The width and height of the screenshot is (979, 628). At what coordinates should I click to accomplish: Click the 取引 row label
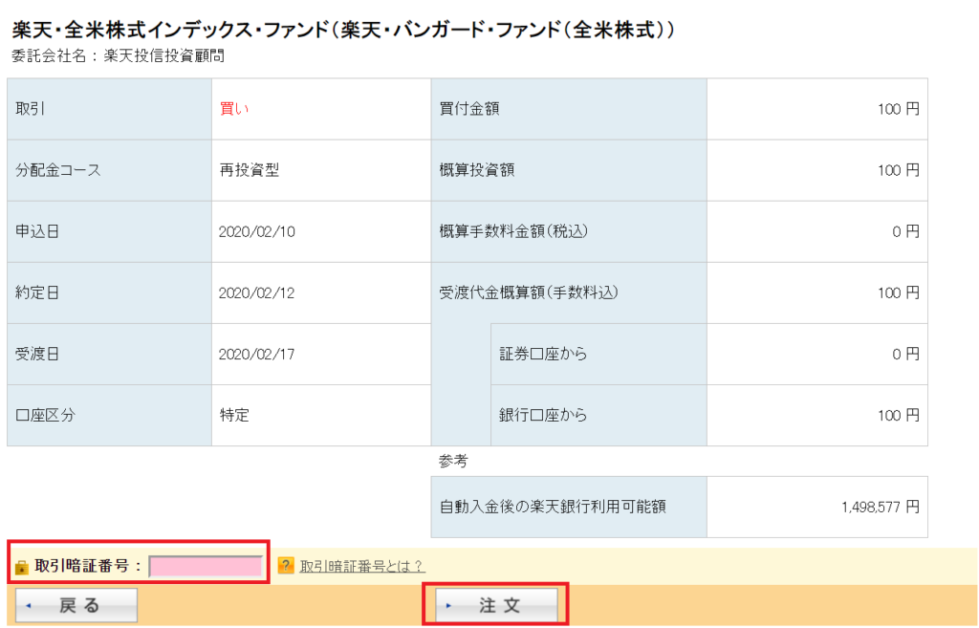[30, 109]
